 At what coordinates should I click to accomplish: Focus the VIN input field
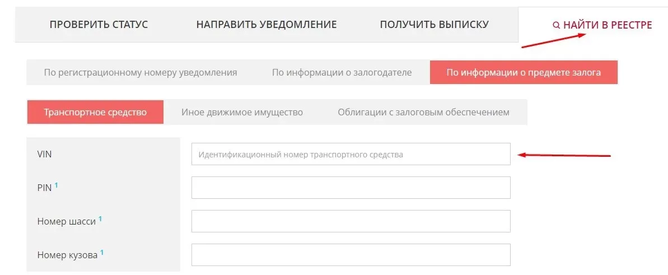(x=351, y=155)
